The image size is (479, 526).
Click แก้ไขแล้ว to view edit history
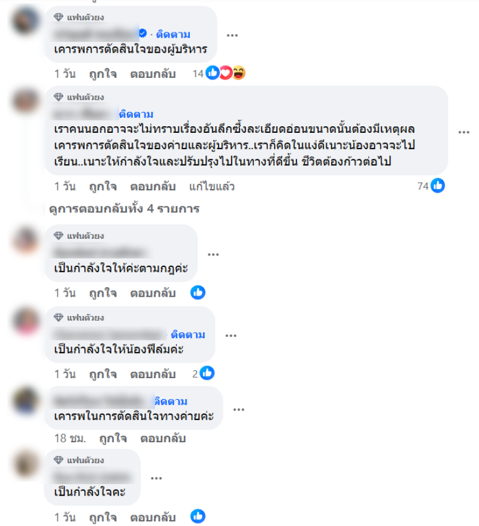pyautogui.click(x=211, y=187)
